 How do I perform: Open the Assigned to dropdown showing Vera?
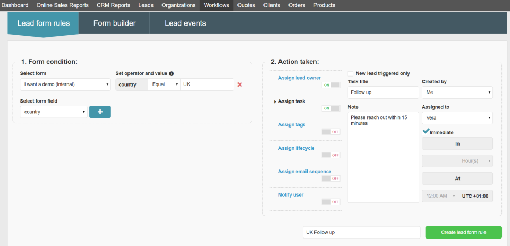point(457,118)
